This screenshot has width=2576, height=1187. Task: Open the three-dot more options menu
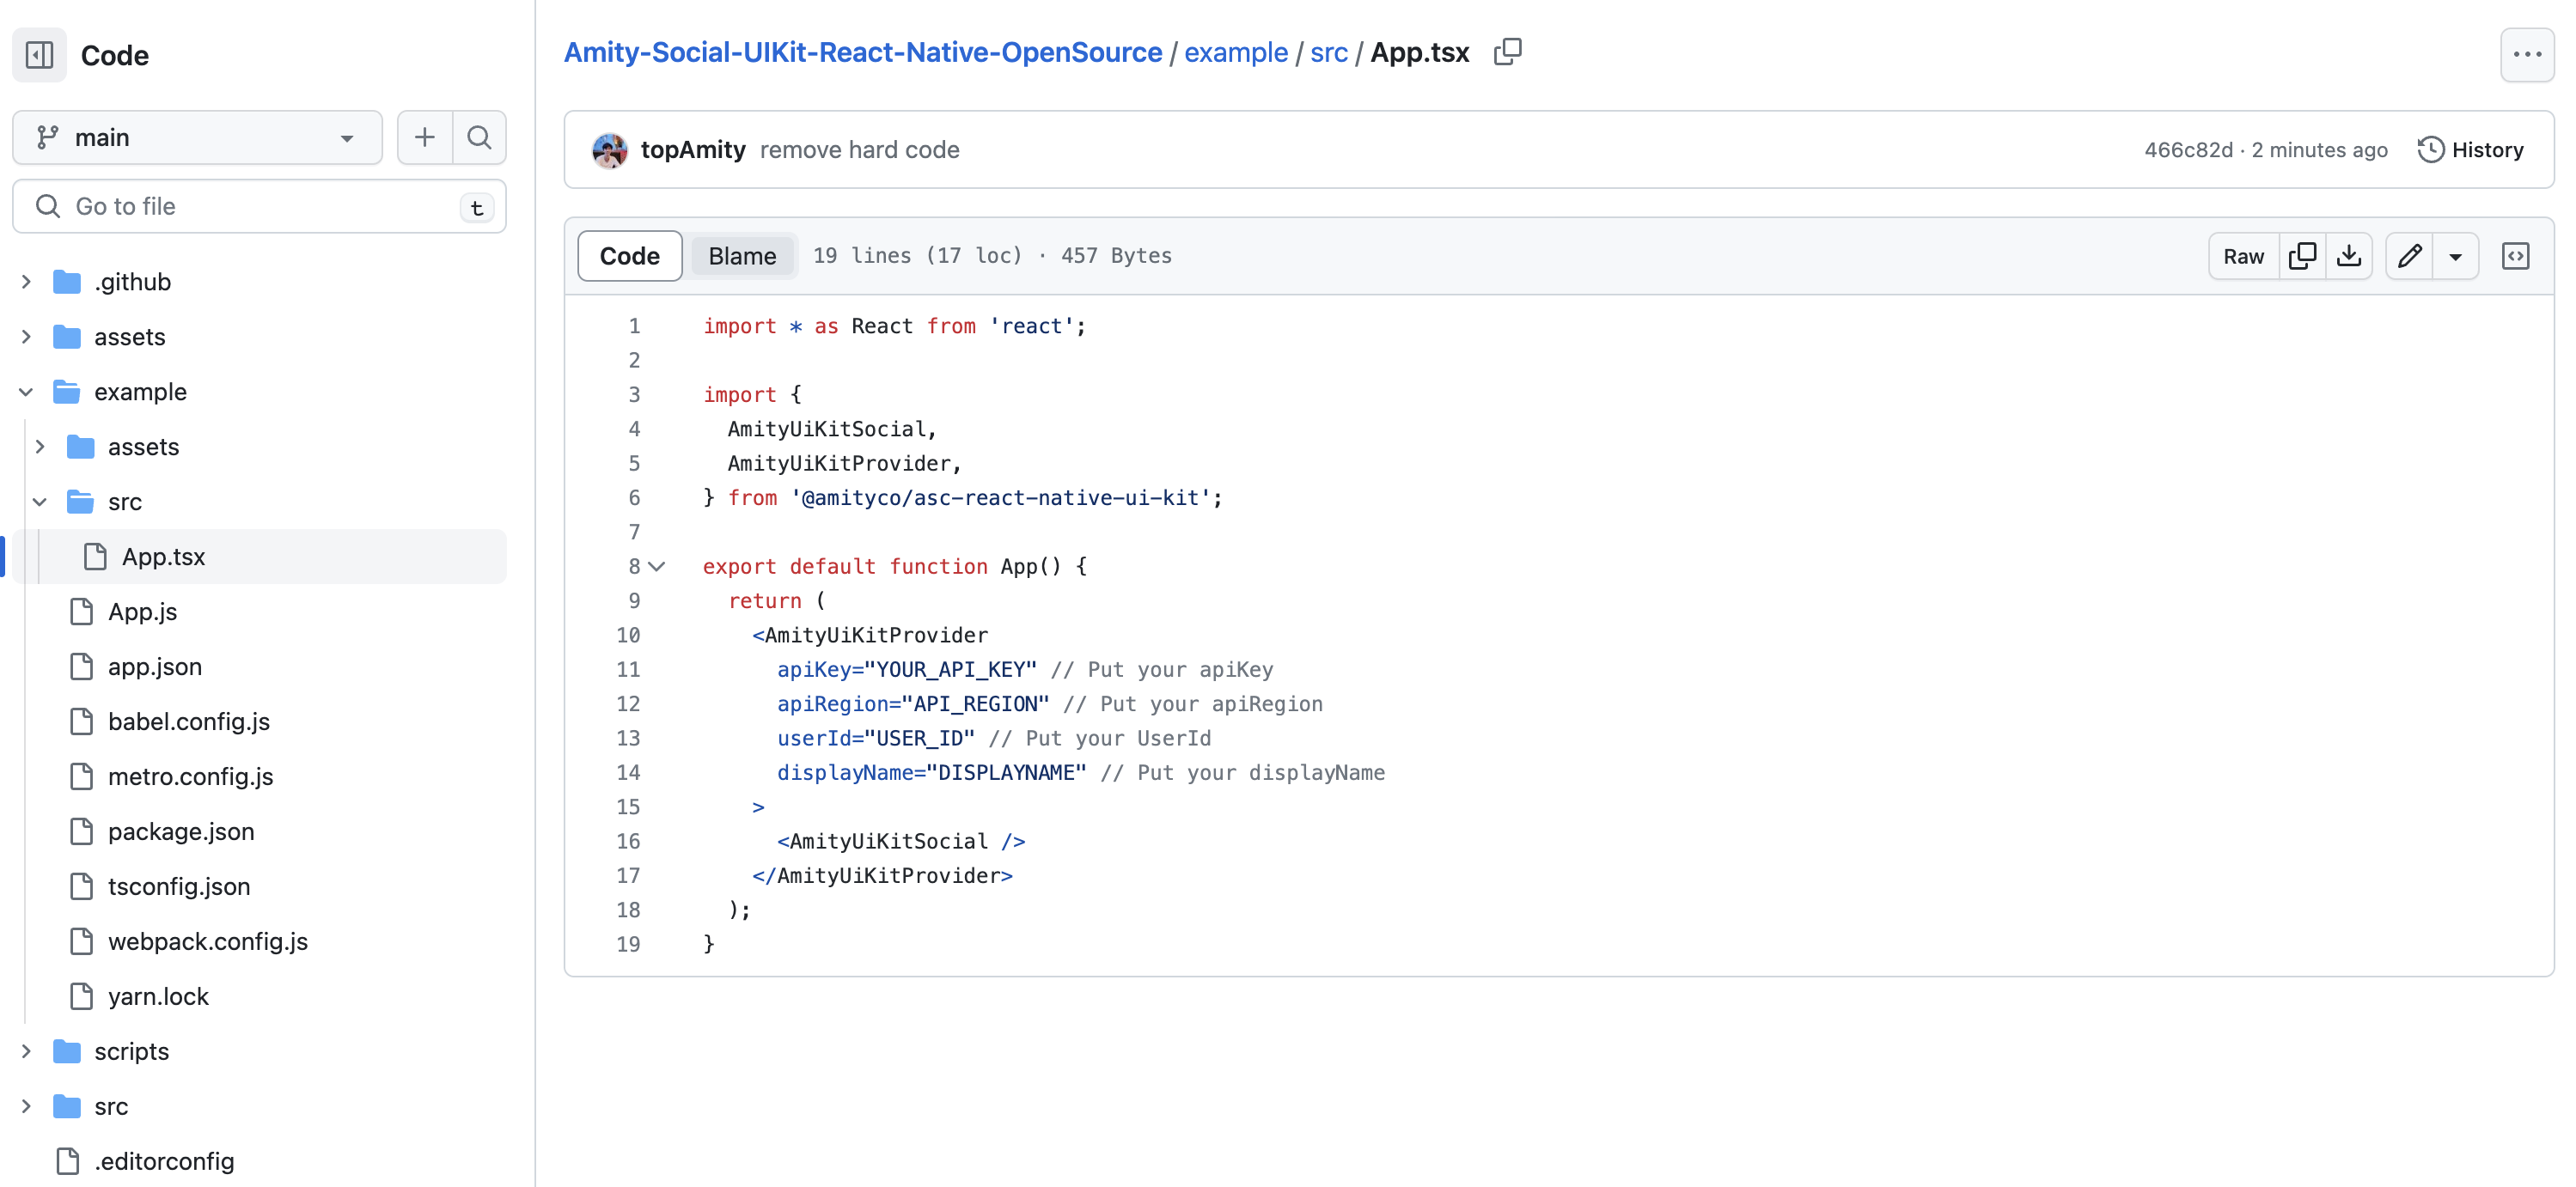tap(2526, 55)
